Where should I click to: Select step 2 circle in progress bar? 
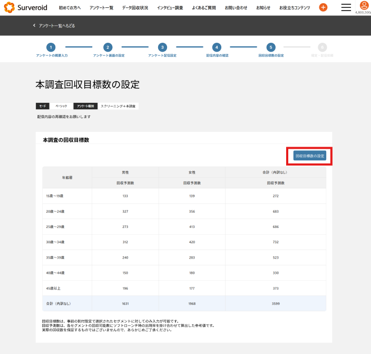[108, 47]
